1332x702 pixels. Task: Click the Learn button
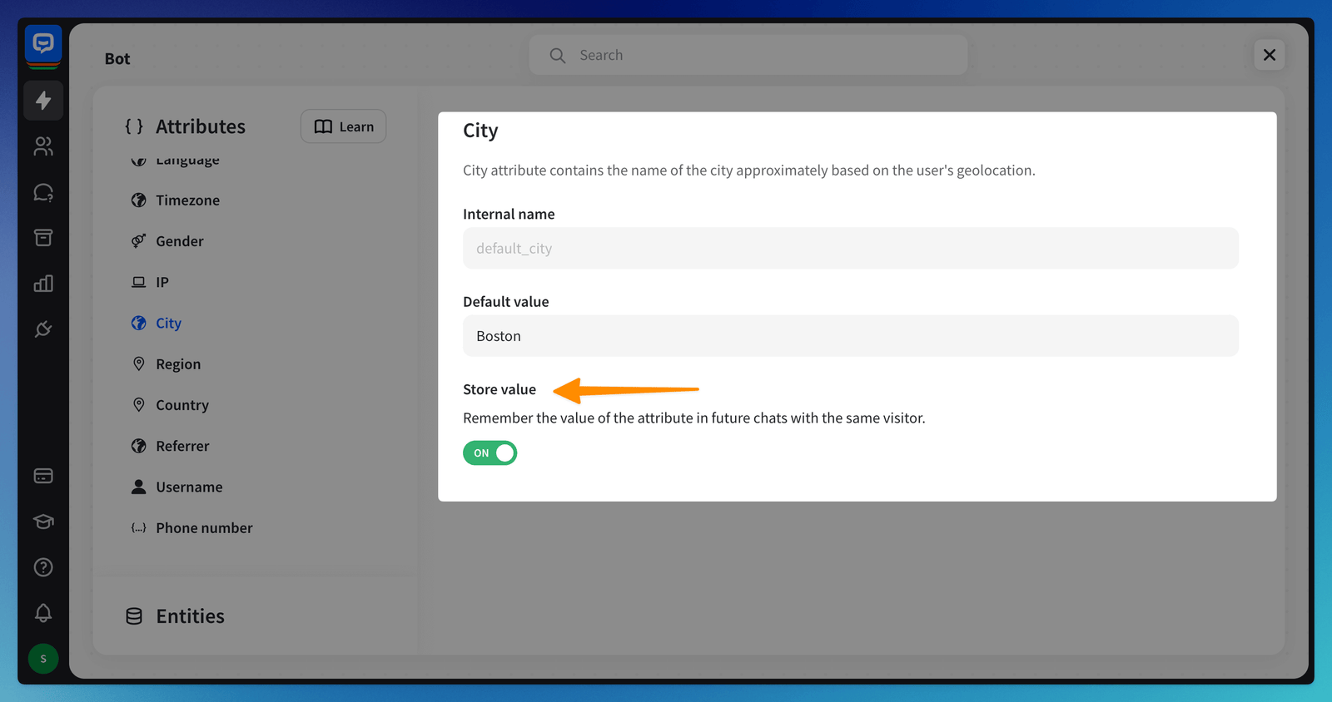pos(343,126)
